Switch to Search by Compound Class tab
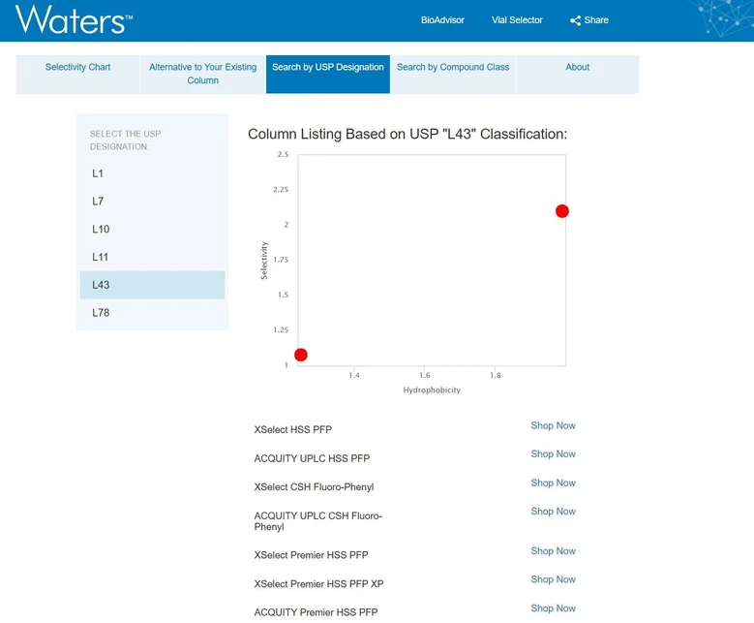Image resolution: width=754 pixels, height=623 pixels. click(453, 75)
